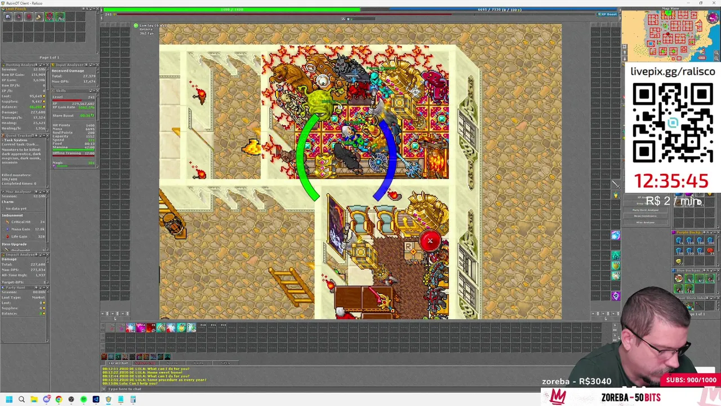Click the livepix QR code
The width and height of the screenshot is (721, 406).
[x=673, y=122]
